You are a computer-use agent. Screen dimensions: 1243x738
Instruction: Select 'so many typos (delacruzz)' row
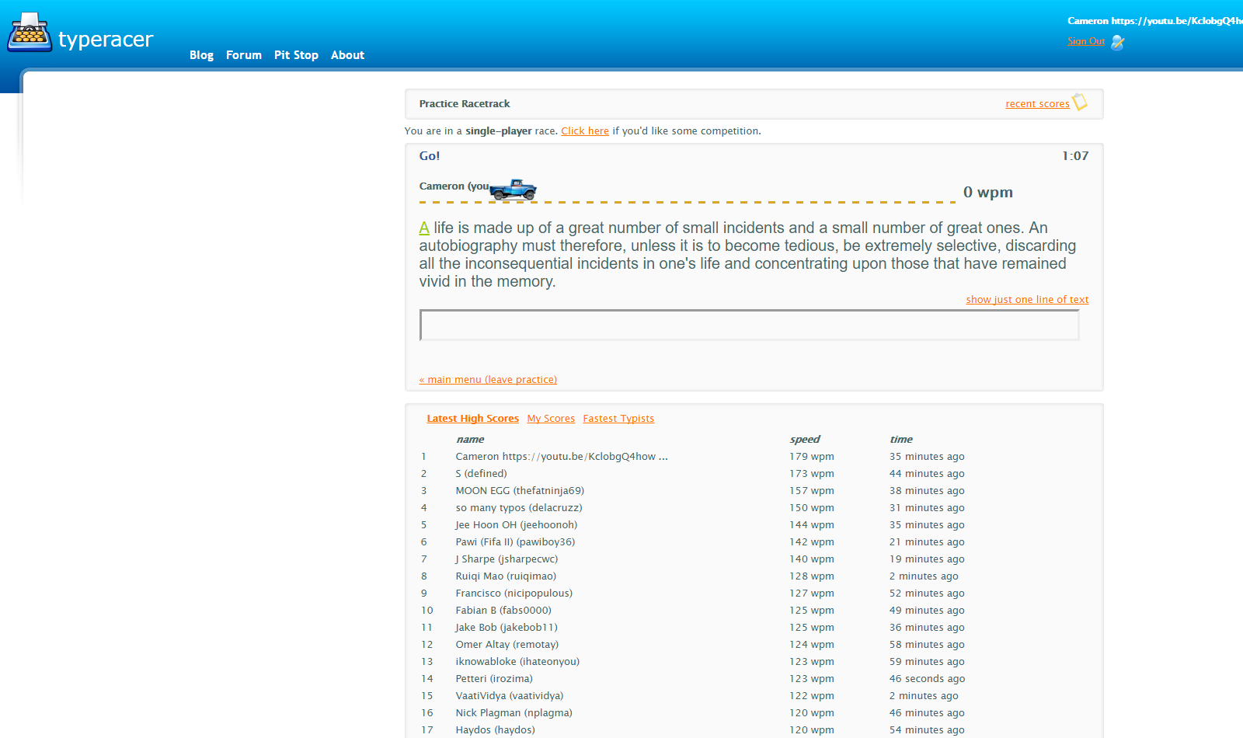tap(519, 508)
